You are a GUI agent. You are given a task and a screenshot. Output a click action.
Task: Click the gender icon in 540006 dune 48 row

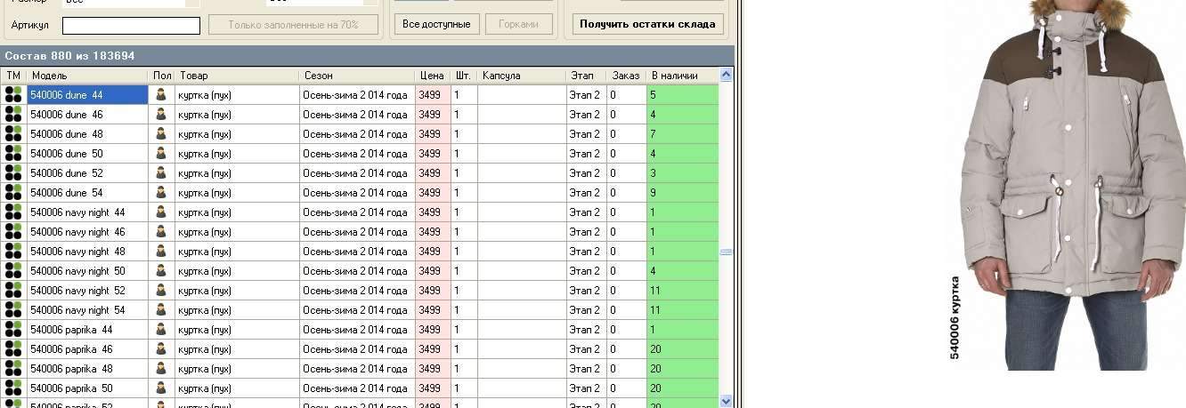pos(161,133)
